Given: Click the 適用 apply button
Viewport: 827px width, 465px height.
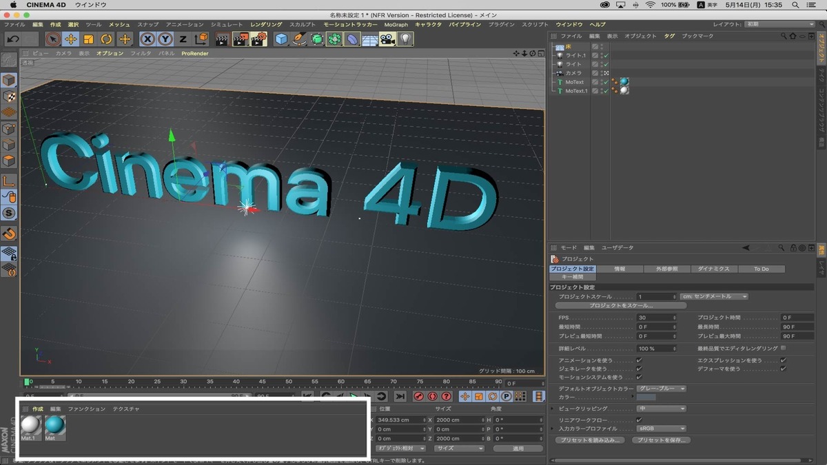Looking at the screenshot, I should pyautogui.click(x=518, y=448).
